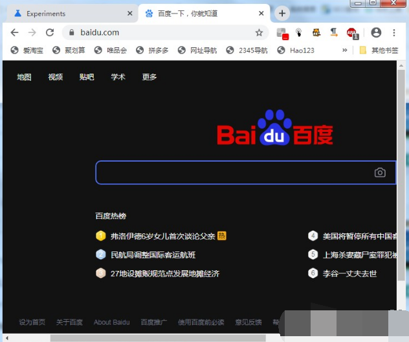Go back to the previous page

point(14,32)
